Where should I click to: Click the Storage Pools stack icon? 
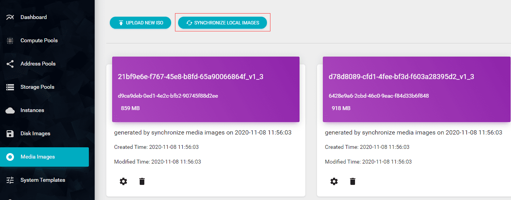[x=10, y=87]
